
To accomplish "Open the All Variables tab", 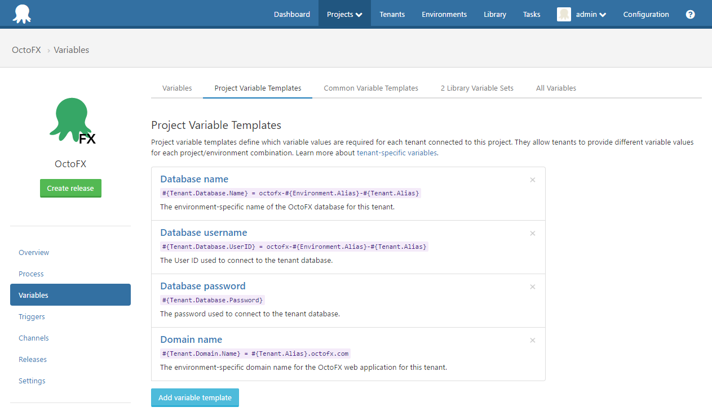I will (556, 88).
